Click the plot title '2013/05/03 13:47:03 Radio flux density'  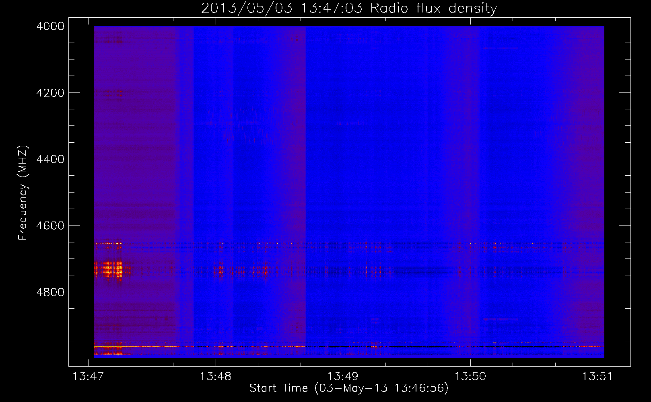tap(349, 8)
